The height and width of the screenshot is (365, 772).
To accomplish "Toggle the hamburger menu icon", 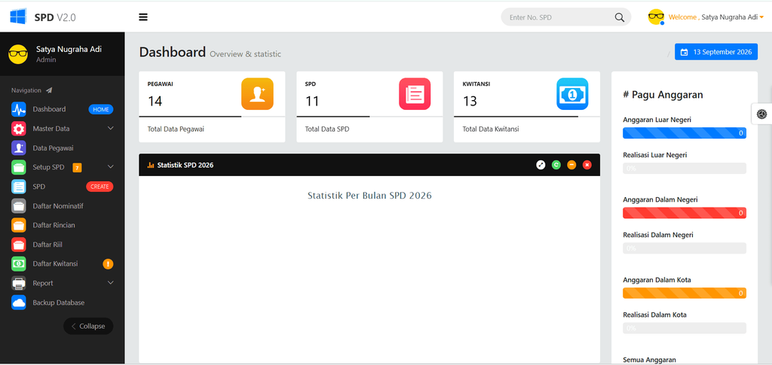I will pyautogui.click(x=143, y=17).
